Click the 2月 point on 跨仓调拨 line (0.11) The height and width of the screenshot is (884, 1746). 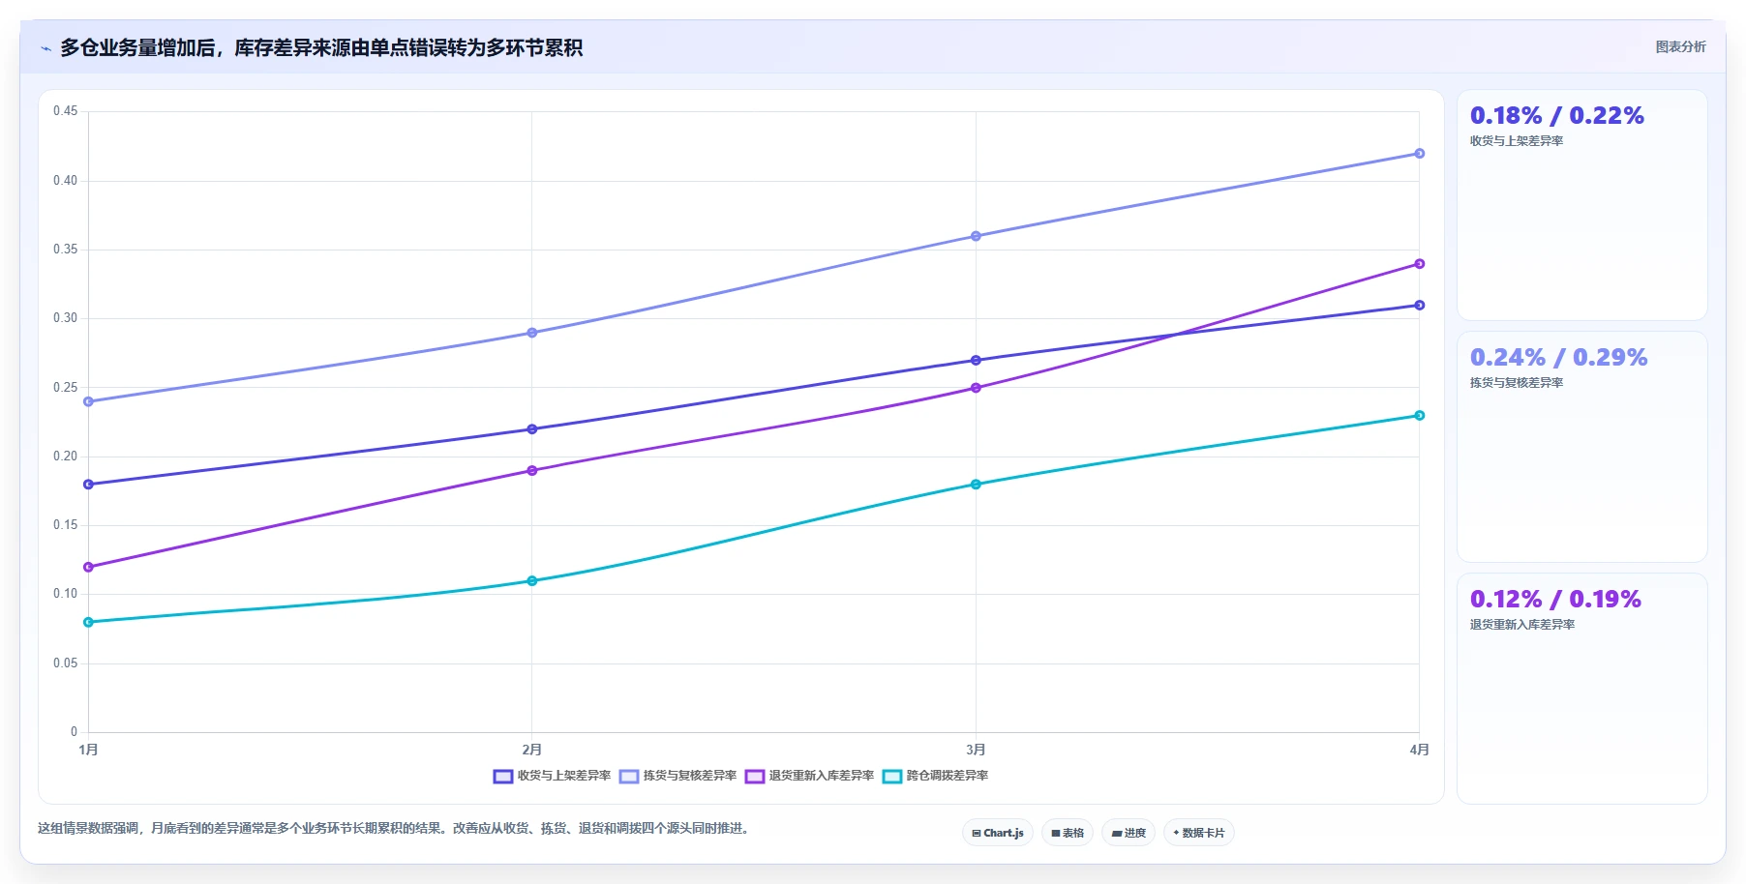pos(532,581)
